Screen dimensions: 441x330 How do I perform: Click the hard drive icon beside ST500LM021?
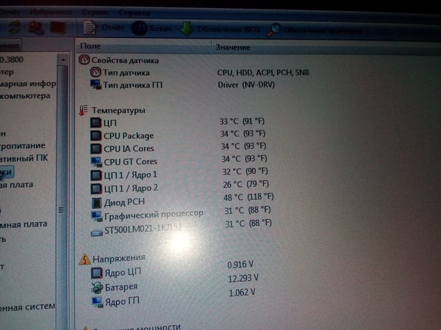pyautogui.click(x=97, y=233)
